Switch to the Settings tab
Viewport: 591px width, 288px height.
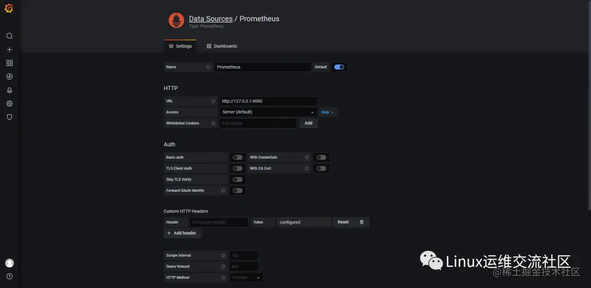(180, 46)
